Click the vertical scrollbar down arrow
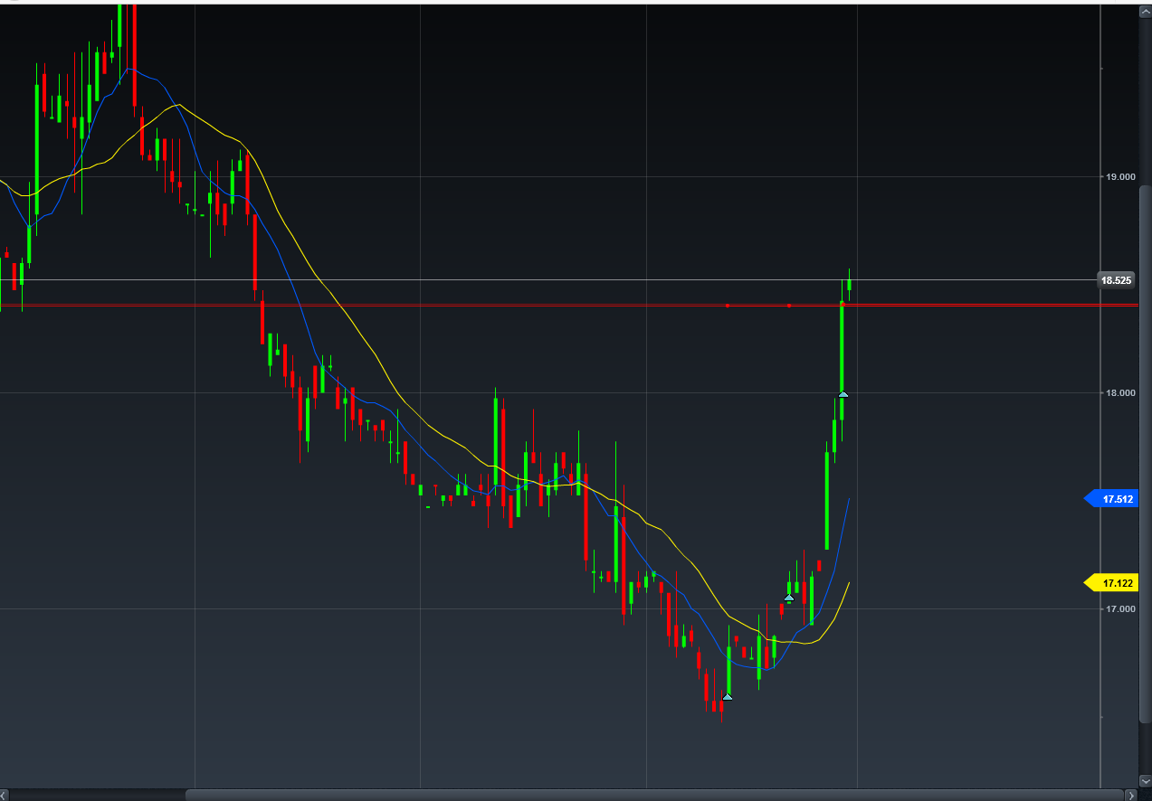Screen dimensions: 1152x801 coord(1145,780)
